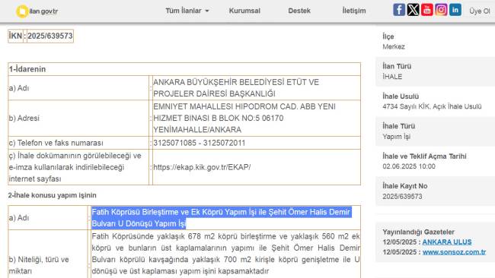The width and height of the screenshot is (495, 278).
Task: Click the description paragraph about 678 m2 köprü
Action: point(225,254)
